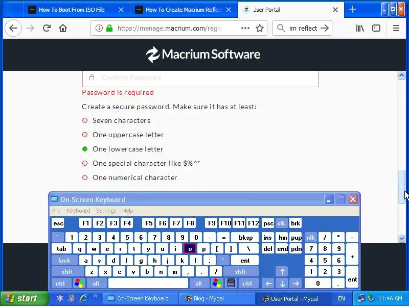Toggle the left alt key
This screenshot has width=409, height=306.
[96, 284]
